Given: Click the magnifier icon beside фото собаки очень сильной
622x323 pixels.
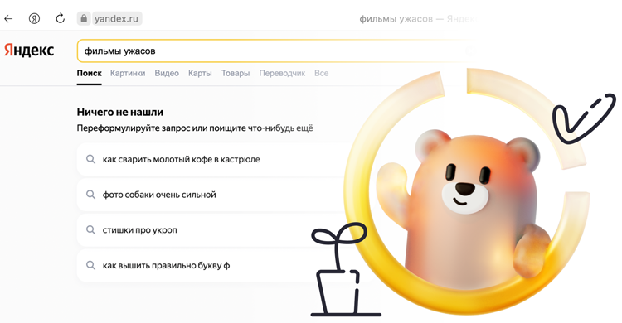Looking at the screenshot, I should tap(91, 195).
